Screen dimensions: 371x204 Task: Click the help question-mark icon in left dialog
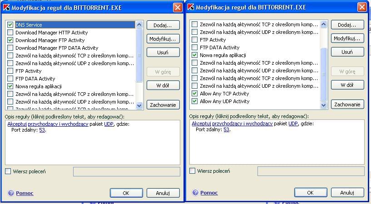[11, 193]
